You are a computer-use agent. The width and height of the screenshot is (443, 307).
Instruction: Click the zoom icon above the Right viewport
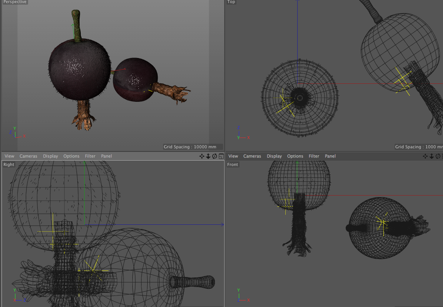point(208,156)
